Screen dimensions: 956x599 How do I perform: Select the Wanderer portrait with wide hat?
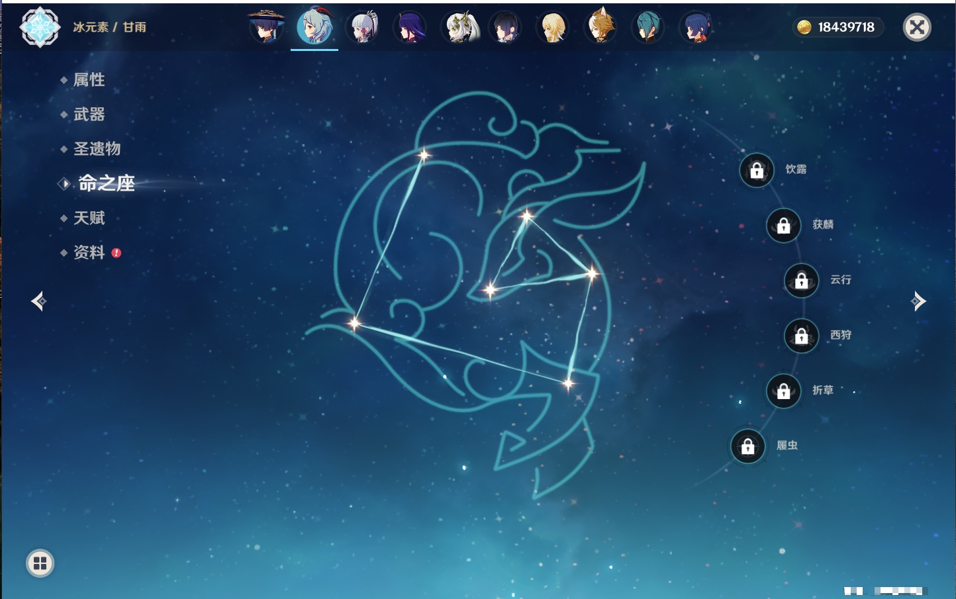click(x=266, y=27)
